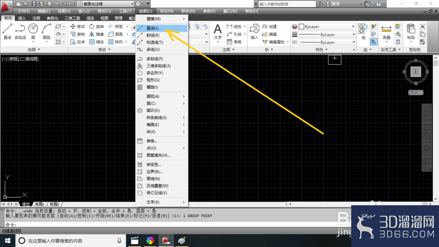The width and height of the screenshot is (439, 247).
Task: Select the 多段线 polyline tool
Action: [x=20, y=31]
